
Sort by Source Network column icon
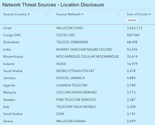click(118, 14)
